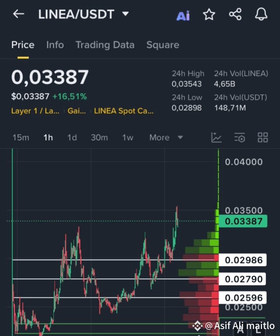Image resolution: width=280 pixels, height=336 pixels.
Task: Select the Price tab
Action: tap(23, 45)
